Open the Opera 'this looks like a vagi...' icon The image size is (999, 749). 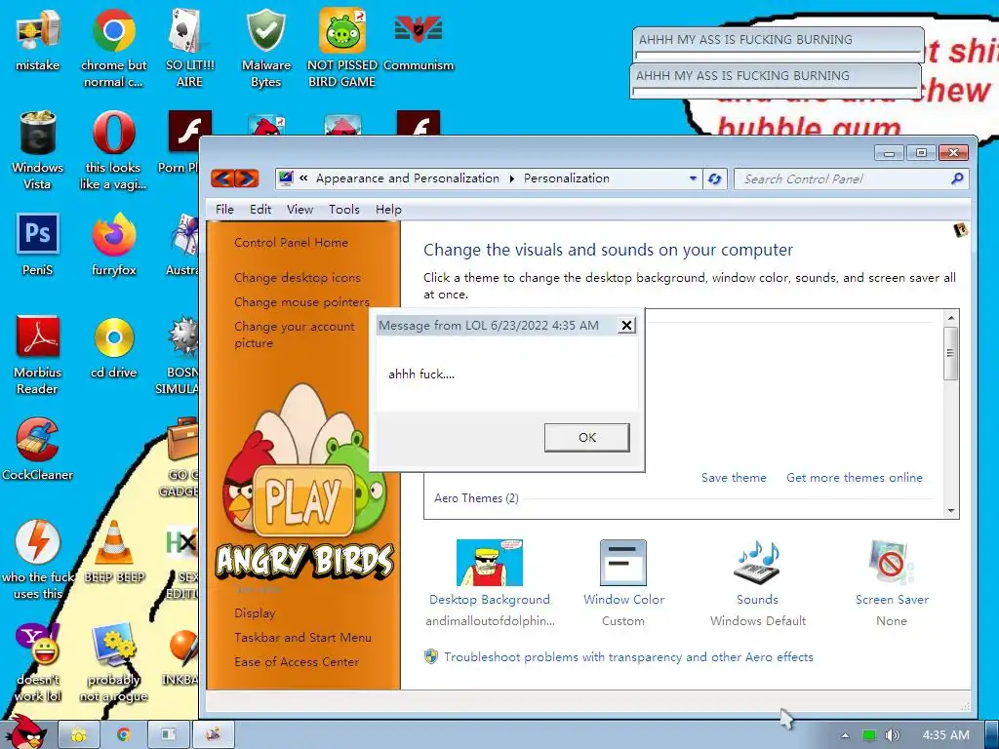[x=113, y=150]
